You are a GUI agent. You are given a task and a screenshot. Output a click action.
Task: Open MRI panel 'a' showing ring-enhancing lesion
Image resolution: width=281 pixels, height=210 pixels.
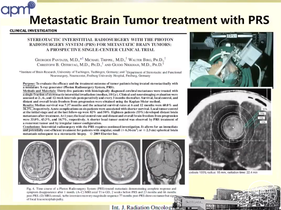37,162
